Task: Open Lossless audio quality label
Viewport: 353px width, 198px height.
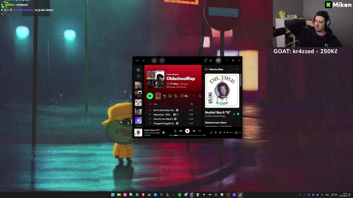Action: [x=148, y=135]
